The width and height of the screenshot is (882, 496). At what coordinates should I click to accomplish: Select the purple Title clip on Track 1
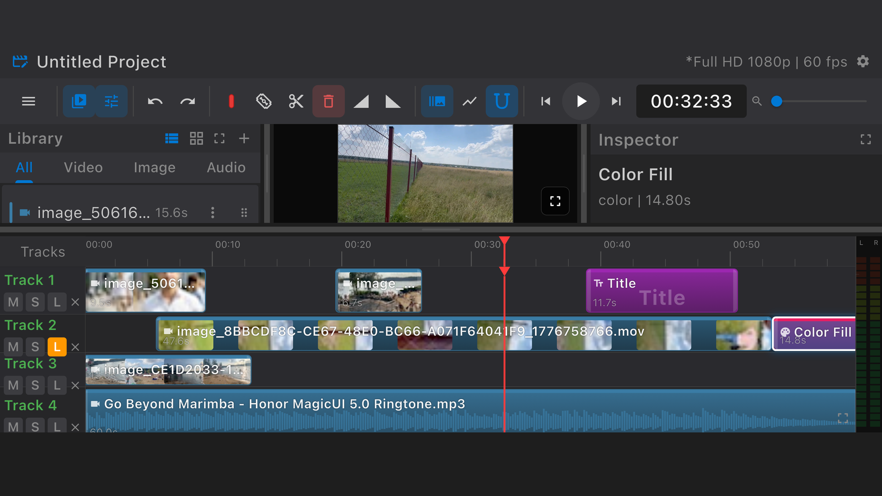pos(661,291)
